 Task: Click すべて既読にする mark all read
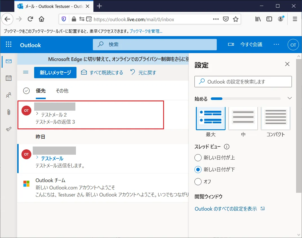tap(102, 73)
